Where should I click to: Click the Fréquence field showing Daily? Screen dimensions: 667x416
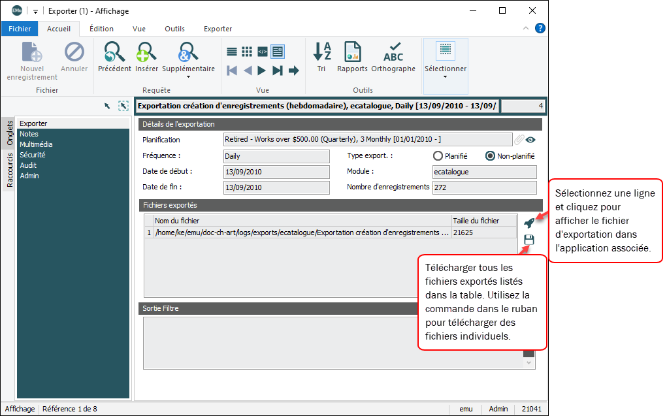[276, 157]
